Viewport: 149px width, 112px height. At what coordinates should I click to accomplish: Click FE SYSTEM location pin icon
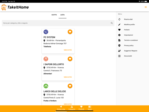[x=44, y=41]
